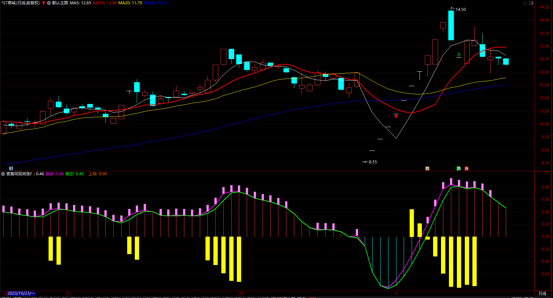Open the main chart indicator dropdown arrow
Image resolution: width=553 pixels, height=298 pixels.
[49, 3]
